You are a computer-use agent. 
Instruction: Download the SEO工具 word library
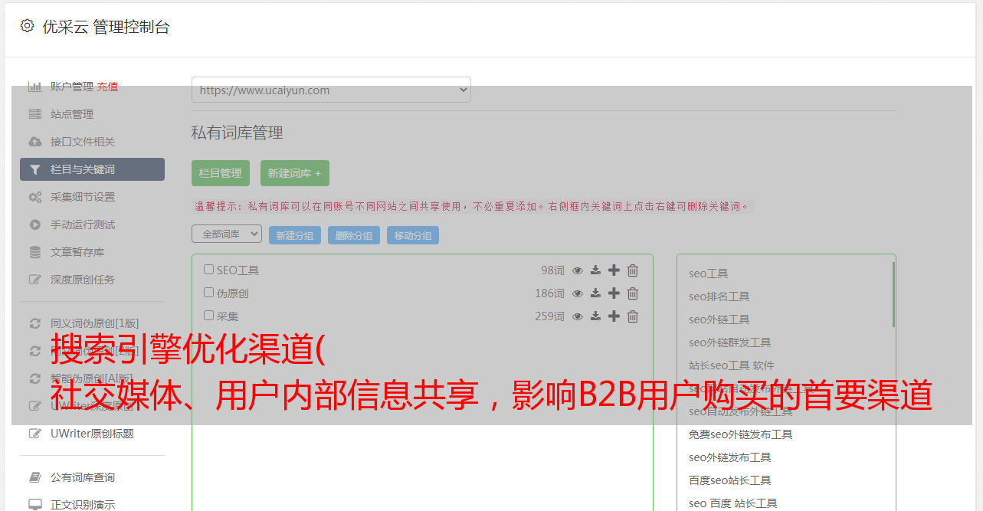pyautogui.click(x=595, y=270)
